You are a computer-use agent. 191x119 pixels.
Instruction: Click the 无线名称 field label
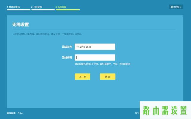67,47
